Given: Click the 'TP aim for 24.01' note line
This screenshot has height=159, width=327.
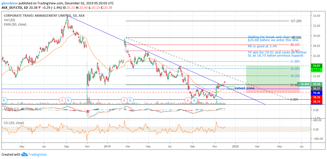Looking at the screenshot, I should [x=277, y=52].
